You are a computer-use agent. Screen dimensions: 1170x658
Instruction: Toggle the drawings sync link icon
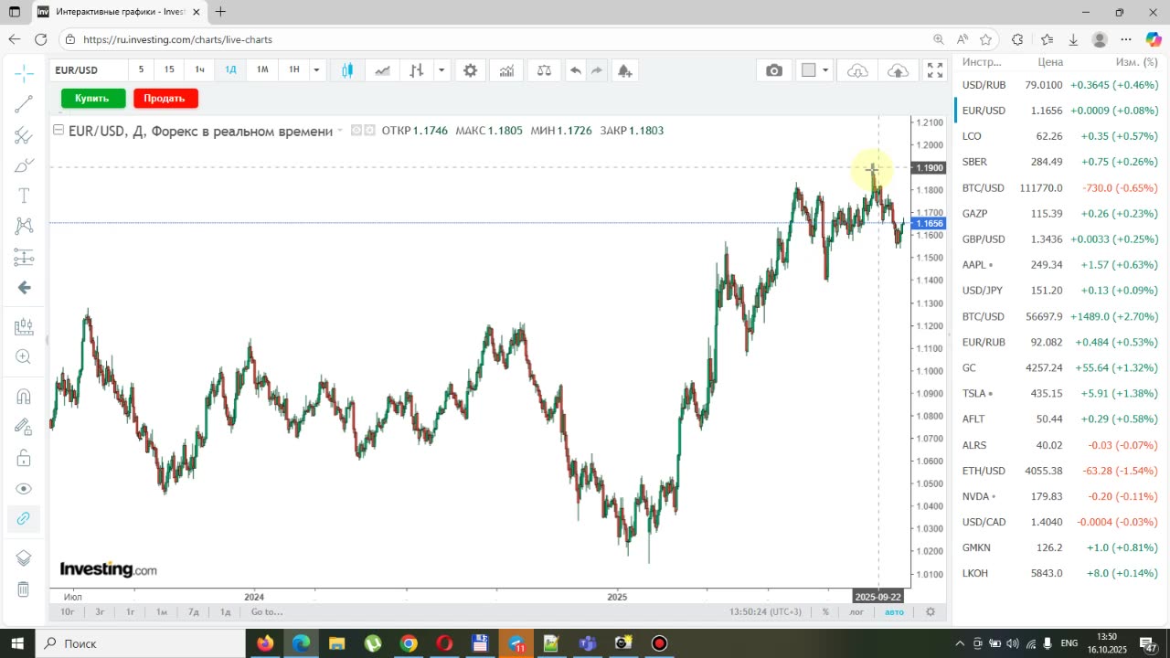tap(24, 519)
